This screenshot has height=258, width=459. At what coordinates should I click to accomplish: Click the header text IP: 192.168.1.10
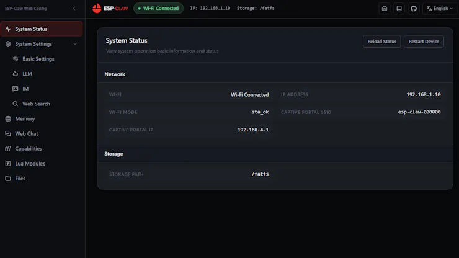(210, 8)
